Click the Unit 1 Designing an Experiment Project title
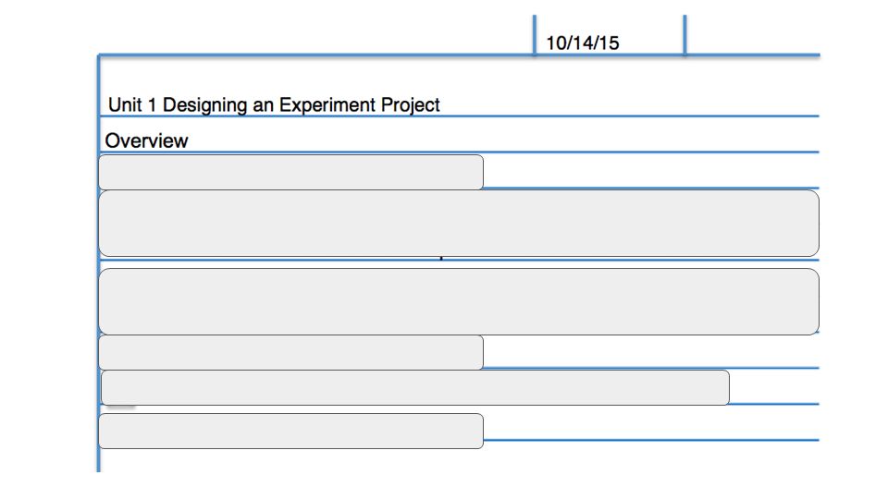Screen dimensions: 888x499 274,105
